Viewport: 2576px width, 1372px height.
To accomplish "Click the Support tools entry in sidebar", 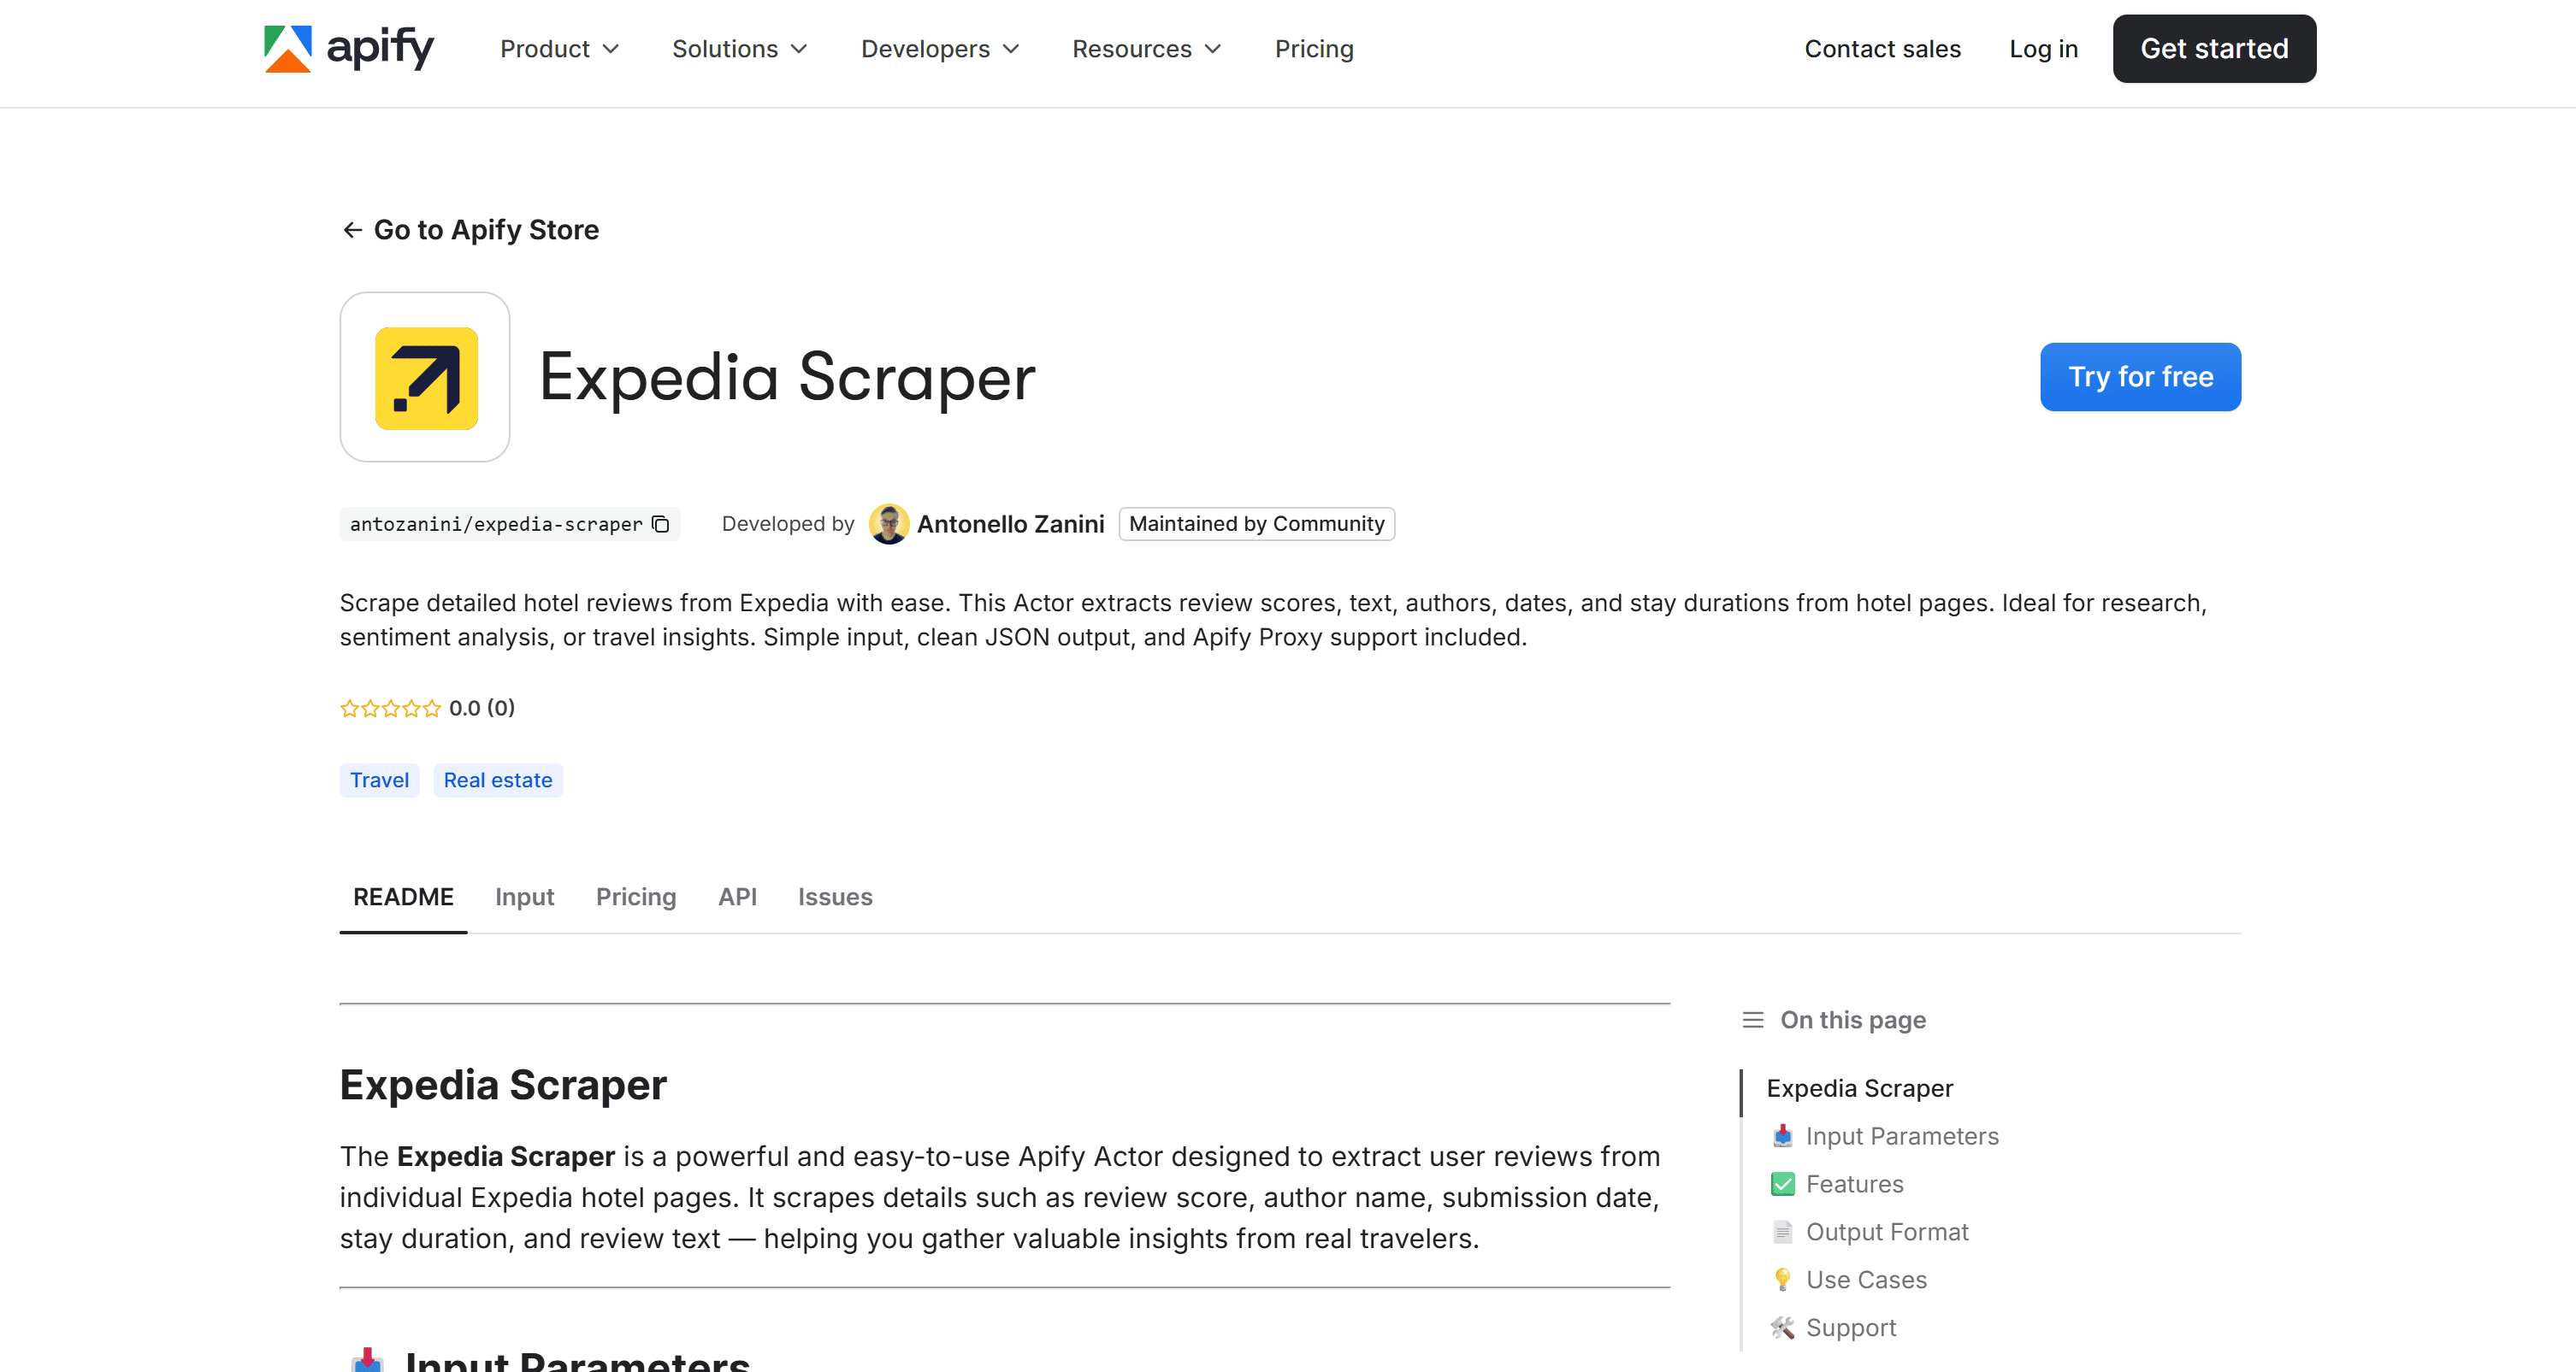I will 1850,1328.
